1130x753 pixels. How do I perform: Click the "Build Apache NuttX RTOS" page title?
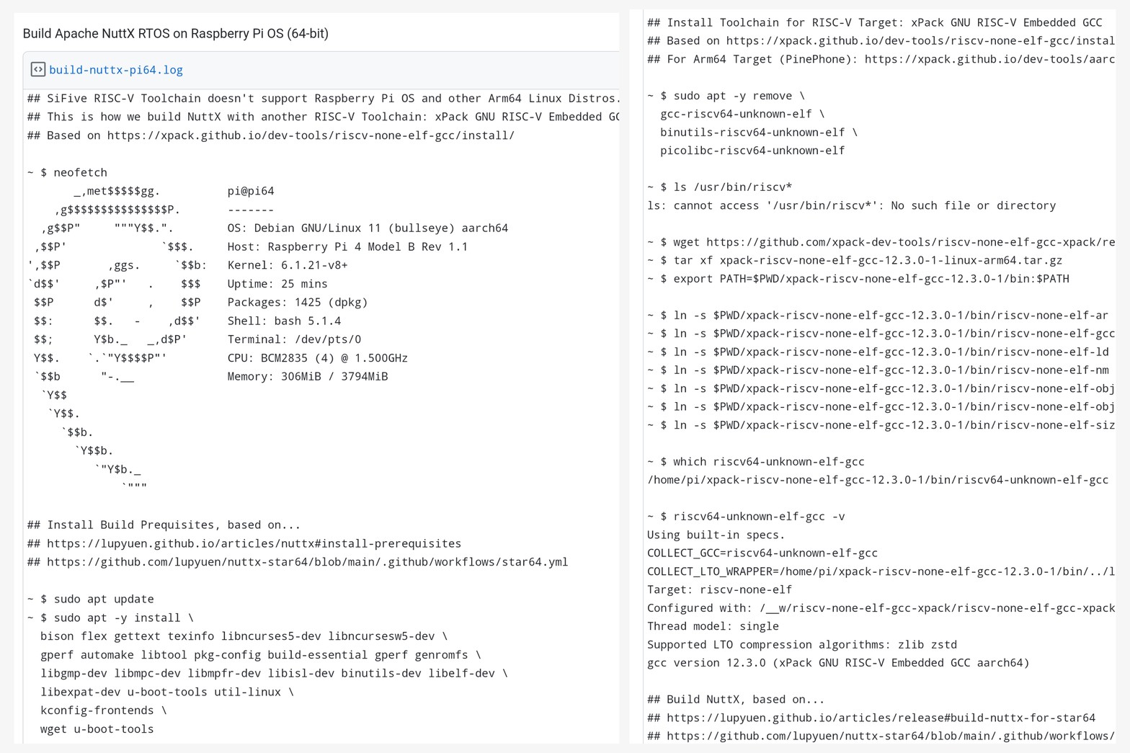pos(175,33)
